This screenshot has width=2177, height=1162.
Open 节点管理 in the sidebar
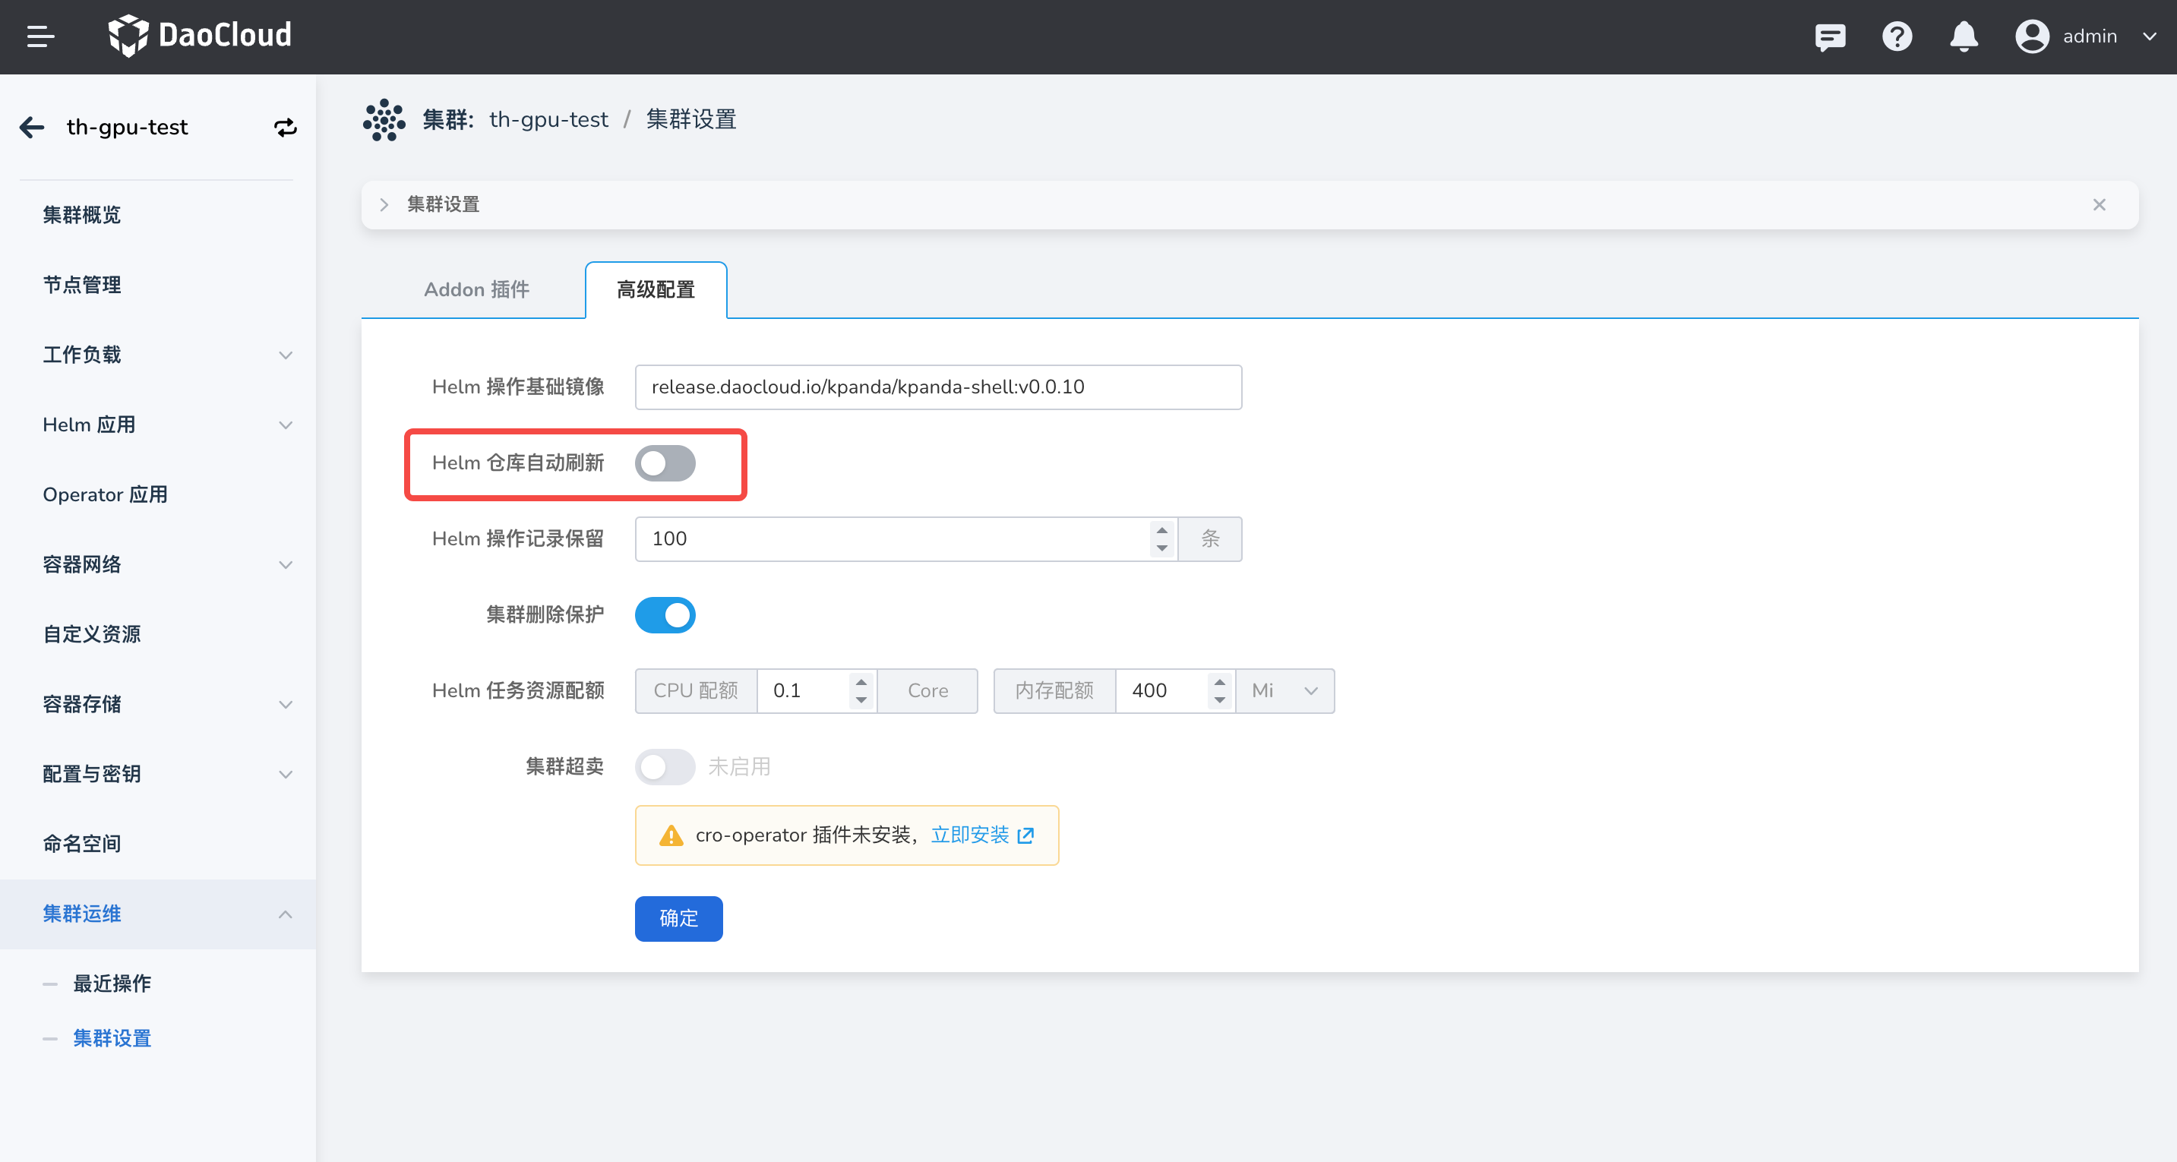pyautogui.click(x=82, y=285)
